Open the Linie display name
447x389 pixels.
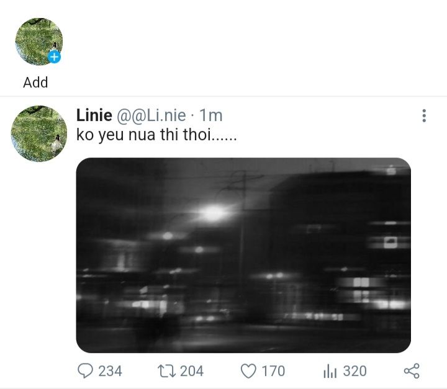(x=94, y=115)
